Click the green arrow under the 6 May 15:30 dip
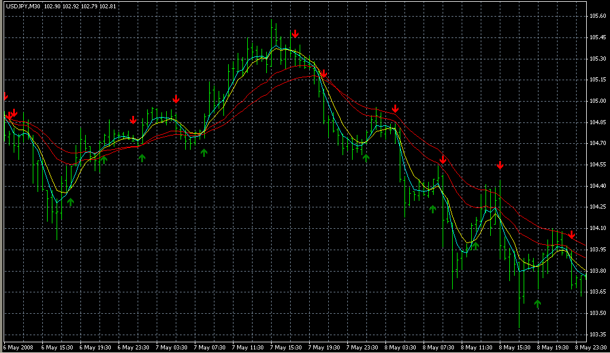This screenshot has height=353, width=610. coord(71,202)
